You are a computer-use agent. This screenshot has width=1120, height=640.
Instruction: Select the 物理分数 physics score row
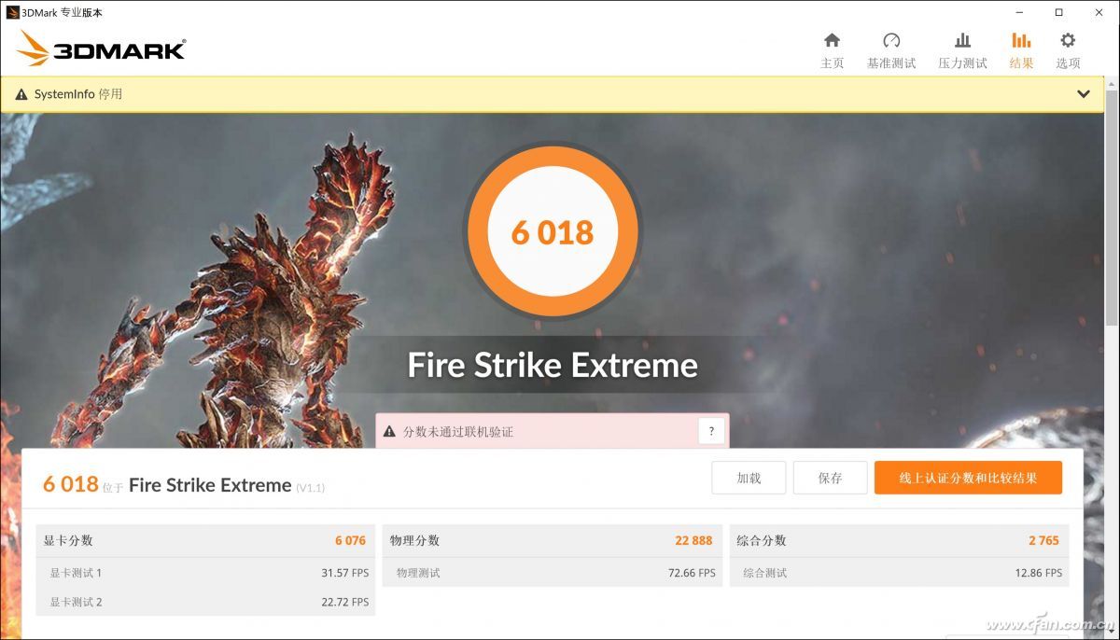551,539
